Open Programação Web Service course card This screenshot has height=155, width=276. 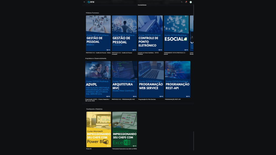(151, 79)
